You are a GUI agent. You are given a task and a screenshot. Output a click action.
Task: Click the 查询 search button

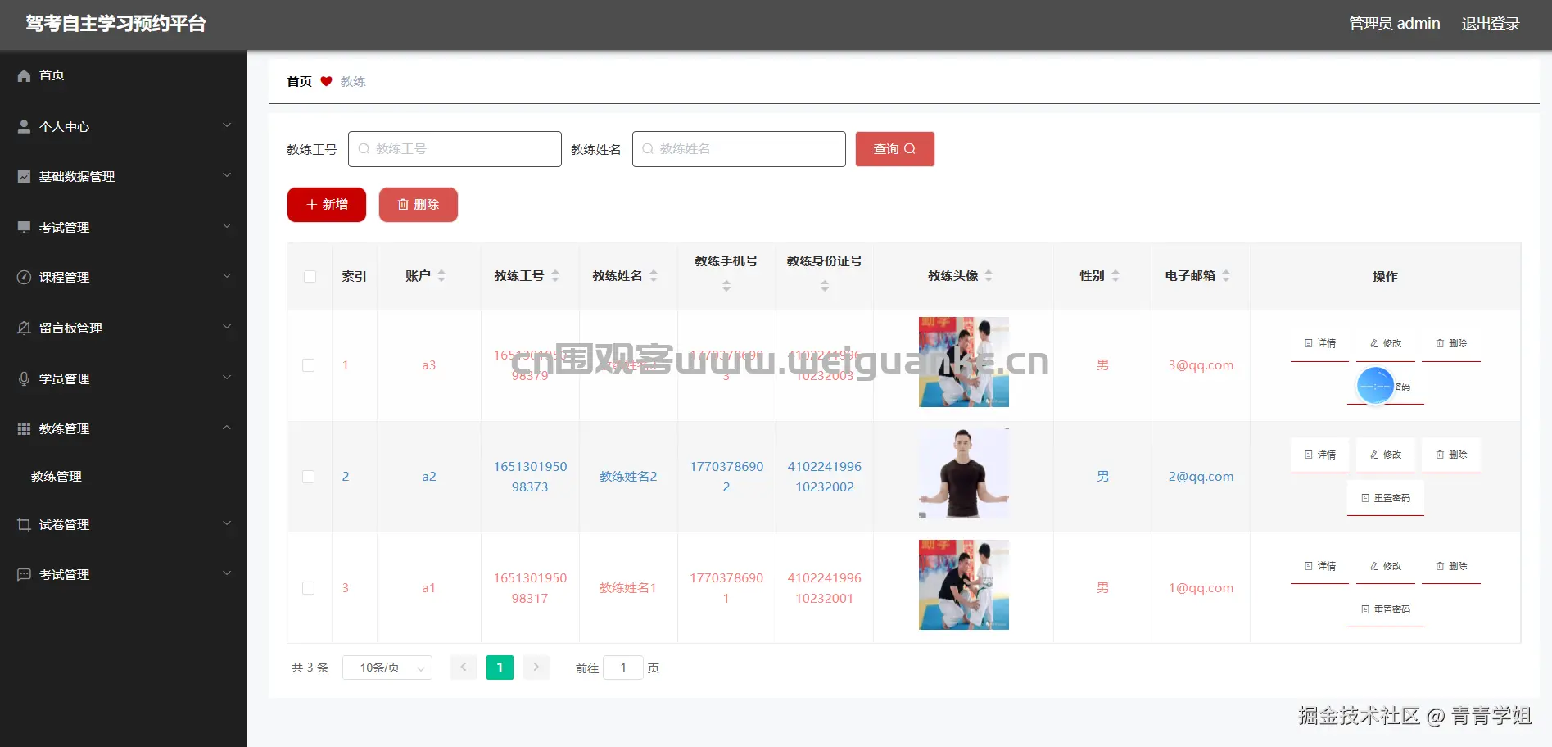pyautogui.click(x=895, y=149)
